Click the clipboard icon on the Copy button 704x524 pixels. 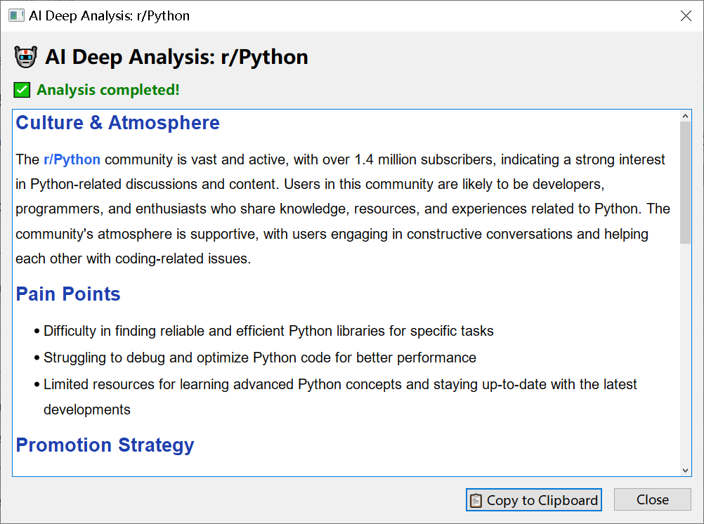pyautogui.click(x=476, y=500)
